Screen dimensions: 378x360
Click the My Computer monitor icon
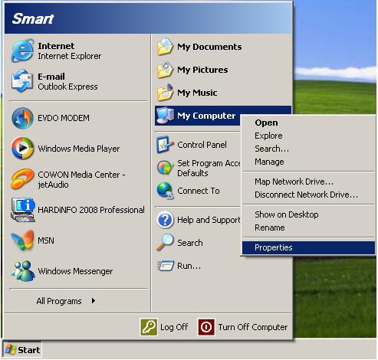click(x=165, y=116)
